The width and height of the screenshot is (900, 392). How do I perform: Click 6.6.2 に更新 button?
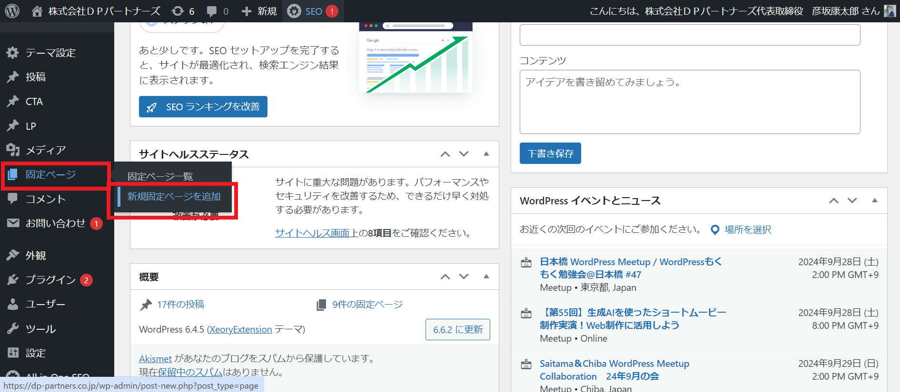click(458, 329)
